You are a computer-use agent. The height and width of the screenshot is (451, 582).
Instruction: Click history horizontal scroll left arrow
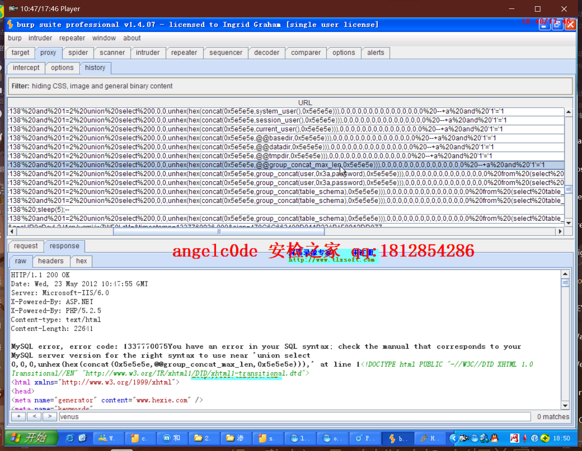point(12,232)
